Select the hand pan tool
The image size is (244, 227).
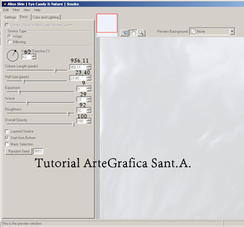(x=133, y=33)
